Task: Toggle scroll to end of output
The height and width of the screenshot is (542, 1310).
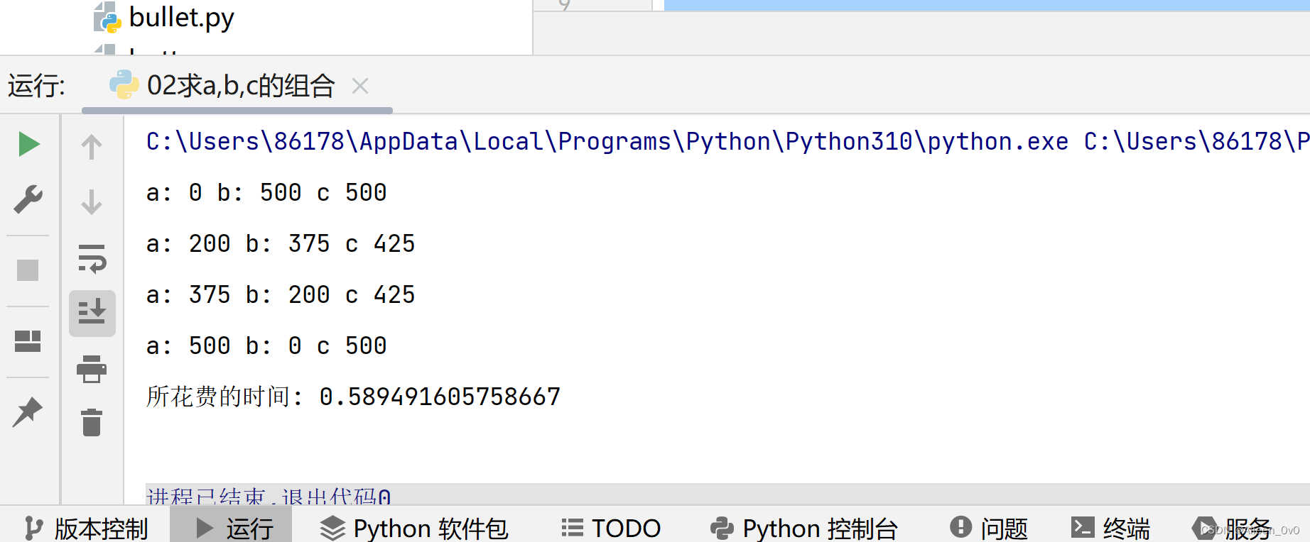Action: [92, 313]
